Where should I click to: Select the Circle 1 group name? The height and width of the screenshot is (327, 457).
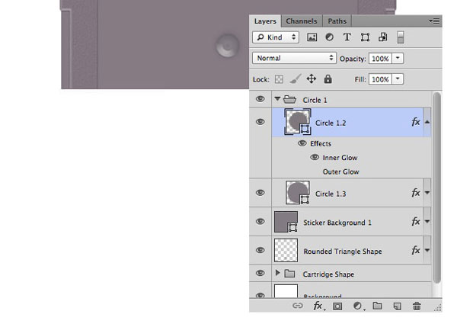[x=315, y=100]
